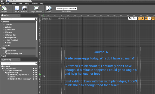Open the Widget Reflector tool
The height and width of the screenshot is (94, 155).
(x=36, y=9)
